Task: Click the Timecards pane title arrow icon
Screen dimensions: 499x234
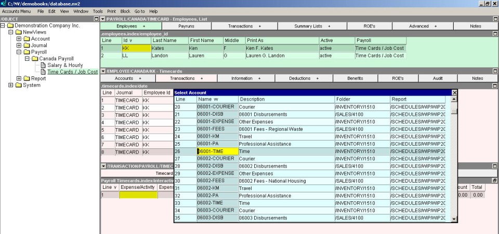Action: tap(103, 71)
